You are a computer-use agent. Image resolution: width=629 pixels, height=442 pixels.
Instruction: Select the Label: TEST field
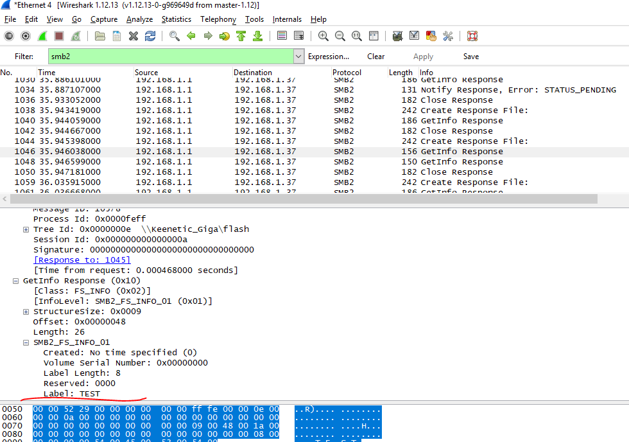tap(72, 394)
